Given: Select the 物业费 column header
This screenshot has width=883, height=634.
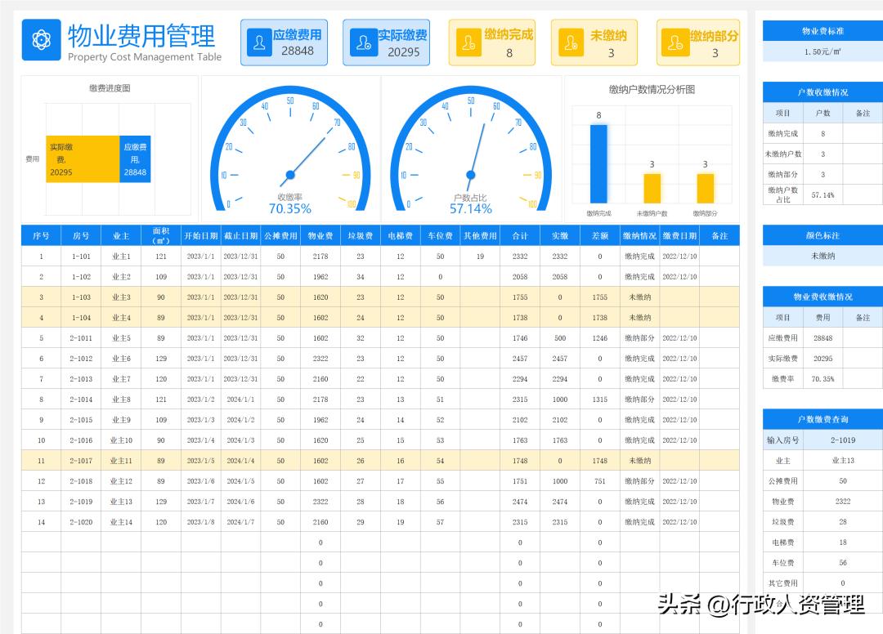Looking at the screenshot, I should point(320,234).
